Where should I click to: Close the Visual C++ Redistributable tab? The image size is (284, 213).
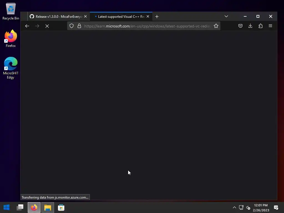[x=148, y=16]
